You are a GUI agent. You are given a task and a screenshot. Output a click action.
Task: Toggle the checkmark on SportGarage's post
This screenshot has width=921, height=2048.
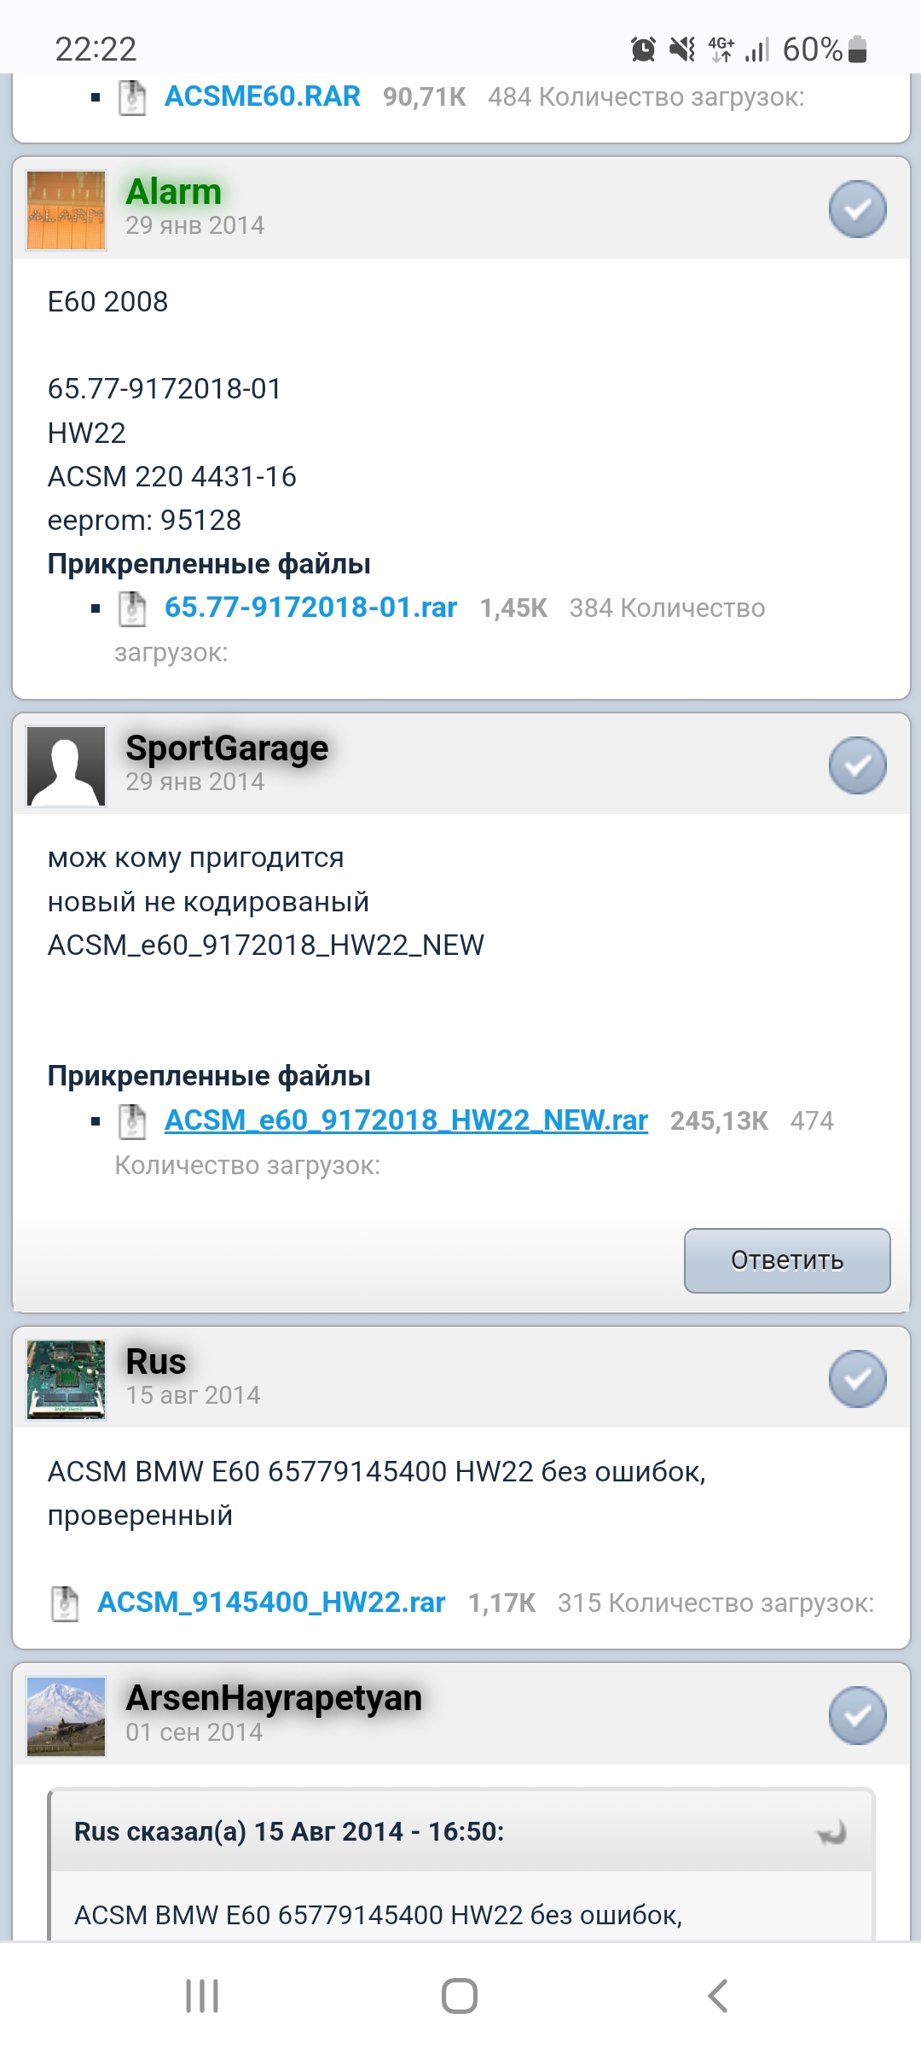click(x=858, y=765)
